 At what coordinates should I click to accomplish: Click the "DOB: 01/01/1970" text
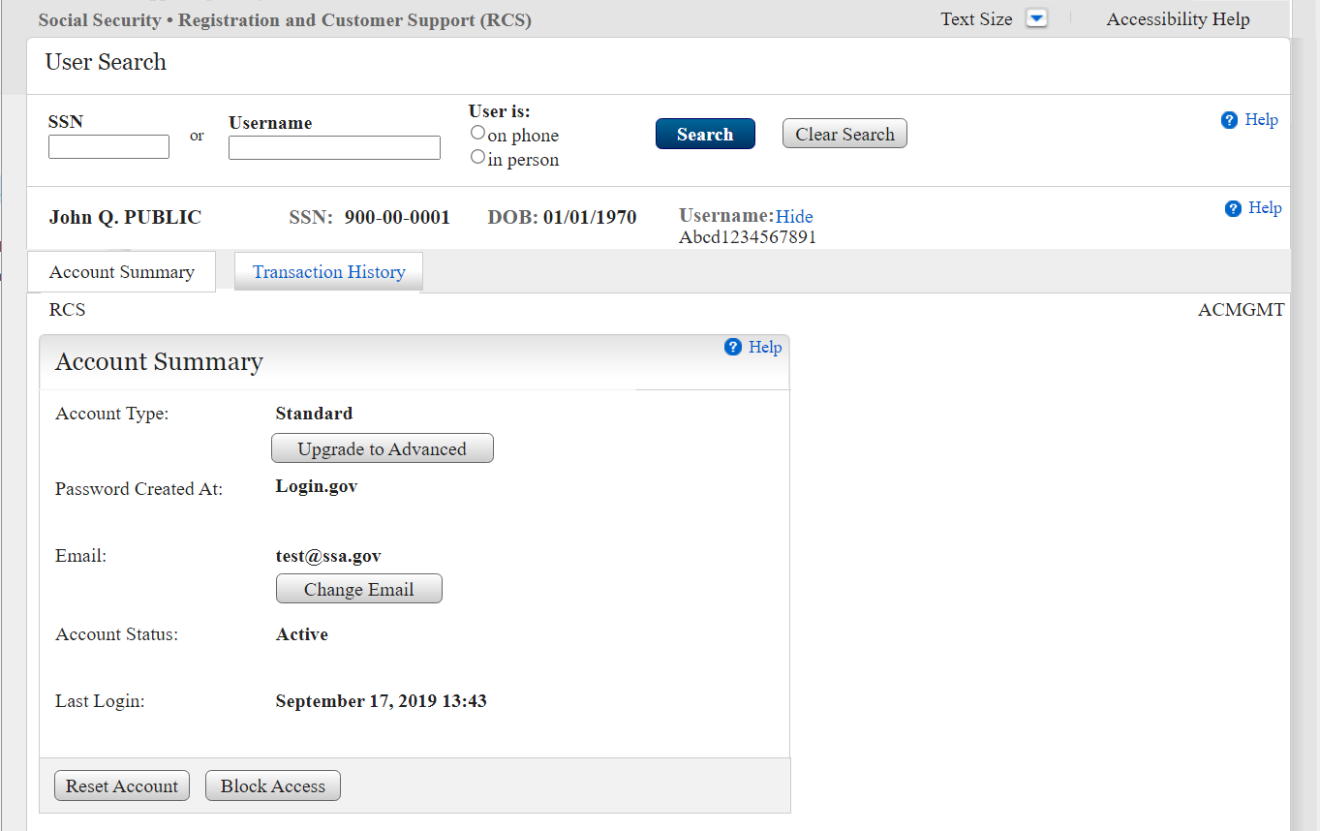(562, 217)
